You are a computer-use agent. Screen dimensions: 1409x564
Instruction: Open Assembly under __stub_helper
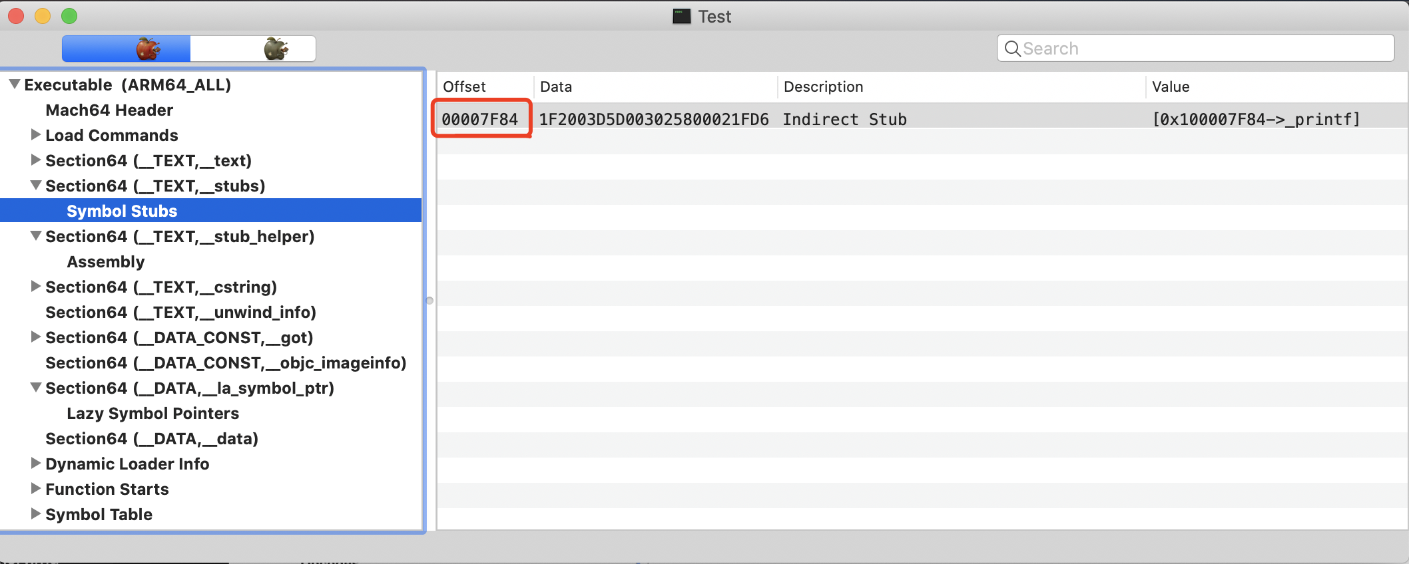click(x=106, y=261)
